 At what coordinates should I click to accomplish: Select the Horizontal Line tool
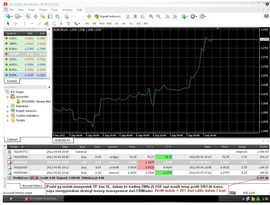32,24
